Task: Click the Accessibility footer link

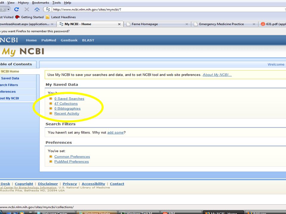Action: [x=93, y=184]
